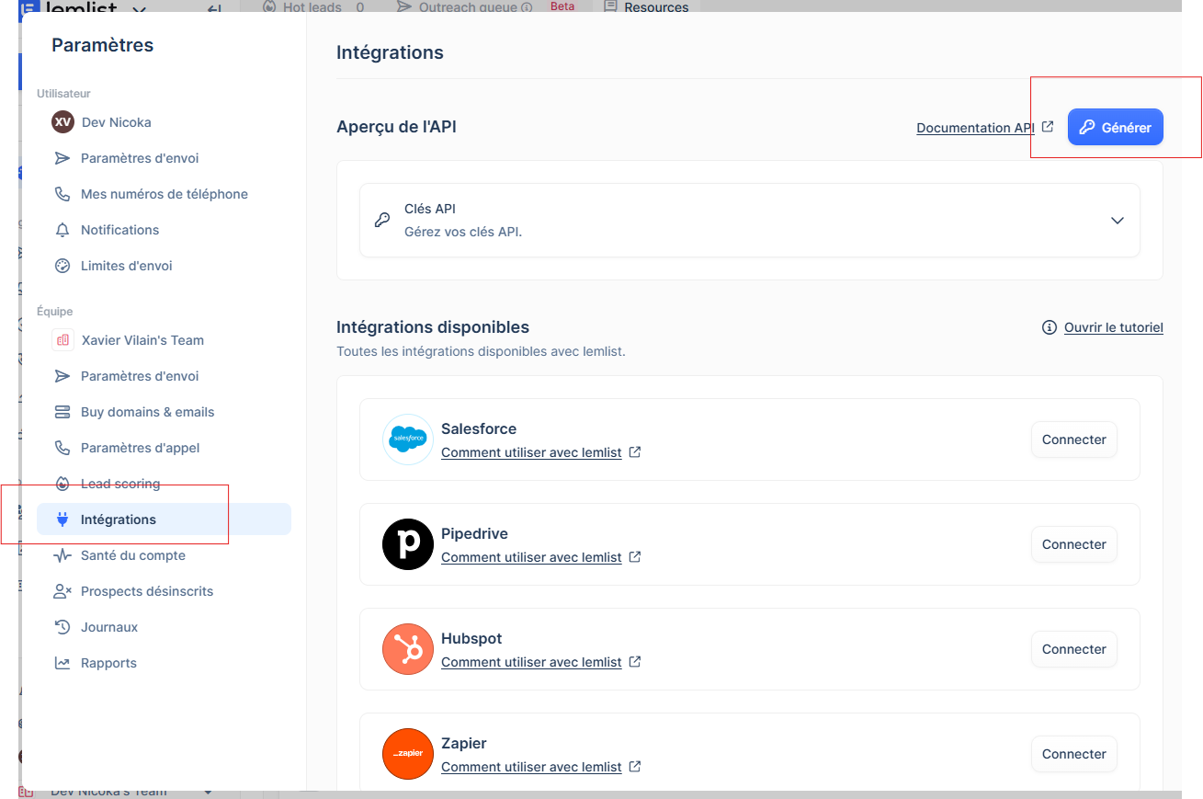Click the Zapier logo
This screenshot has width=1203, height=799.
pos(408,754)
